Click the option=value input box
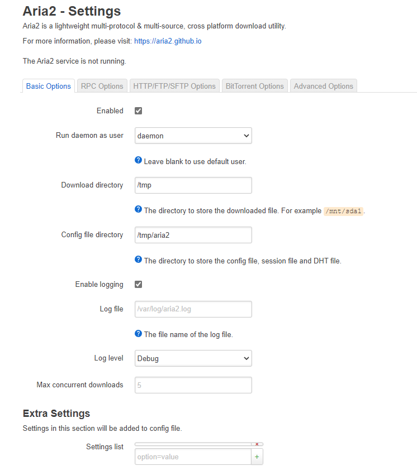Viewport: 417px width, 466px height. click(190, 456)
